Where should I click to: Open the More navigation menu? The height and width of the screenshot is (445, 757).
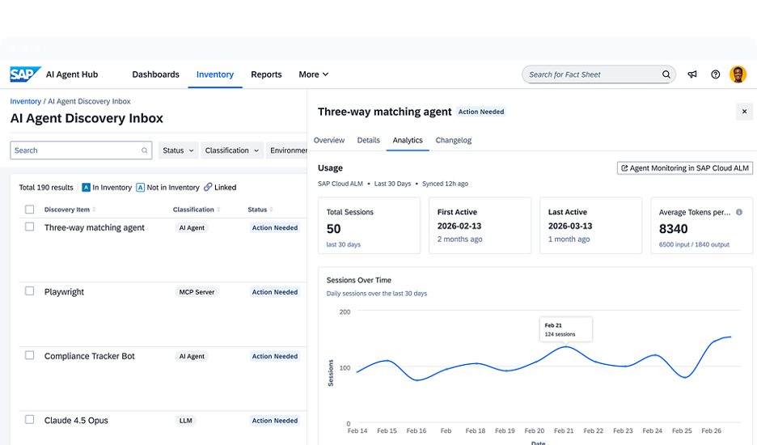(313, 74)
